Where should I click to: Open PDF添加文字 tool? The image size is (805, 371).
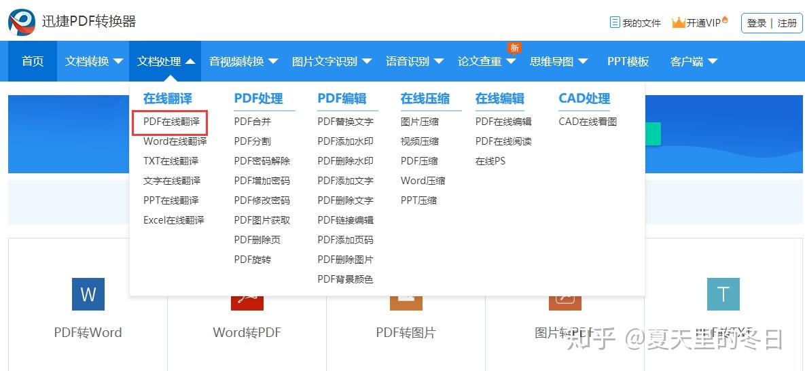[x=346, y=181]
